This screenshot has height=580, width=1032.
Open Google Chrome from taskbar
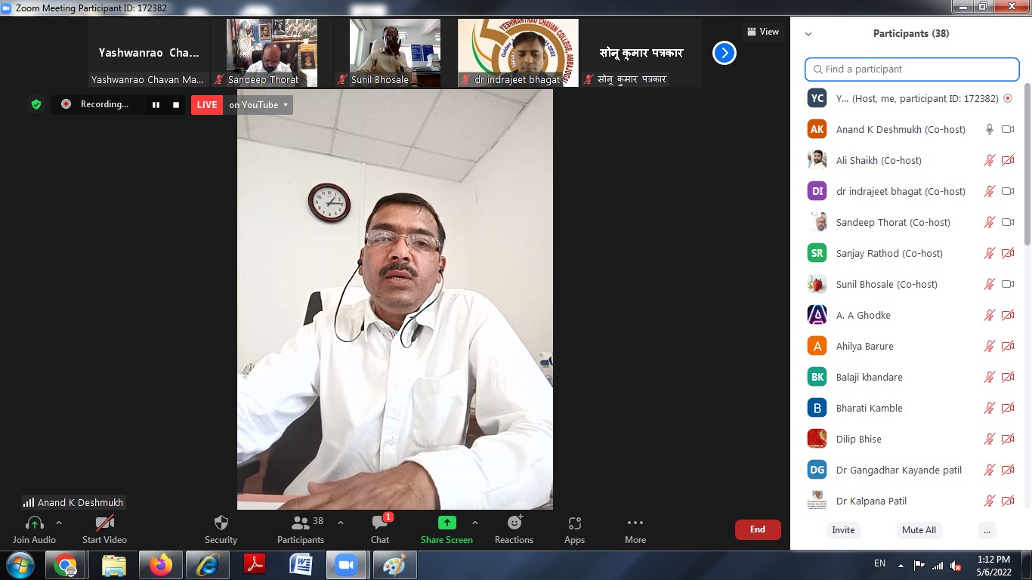coord(66,565)
